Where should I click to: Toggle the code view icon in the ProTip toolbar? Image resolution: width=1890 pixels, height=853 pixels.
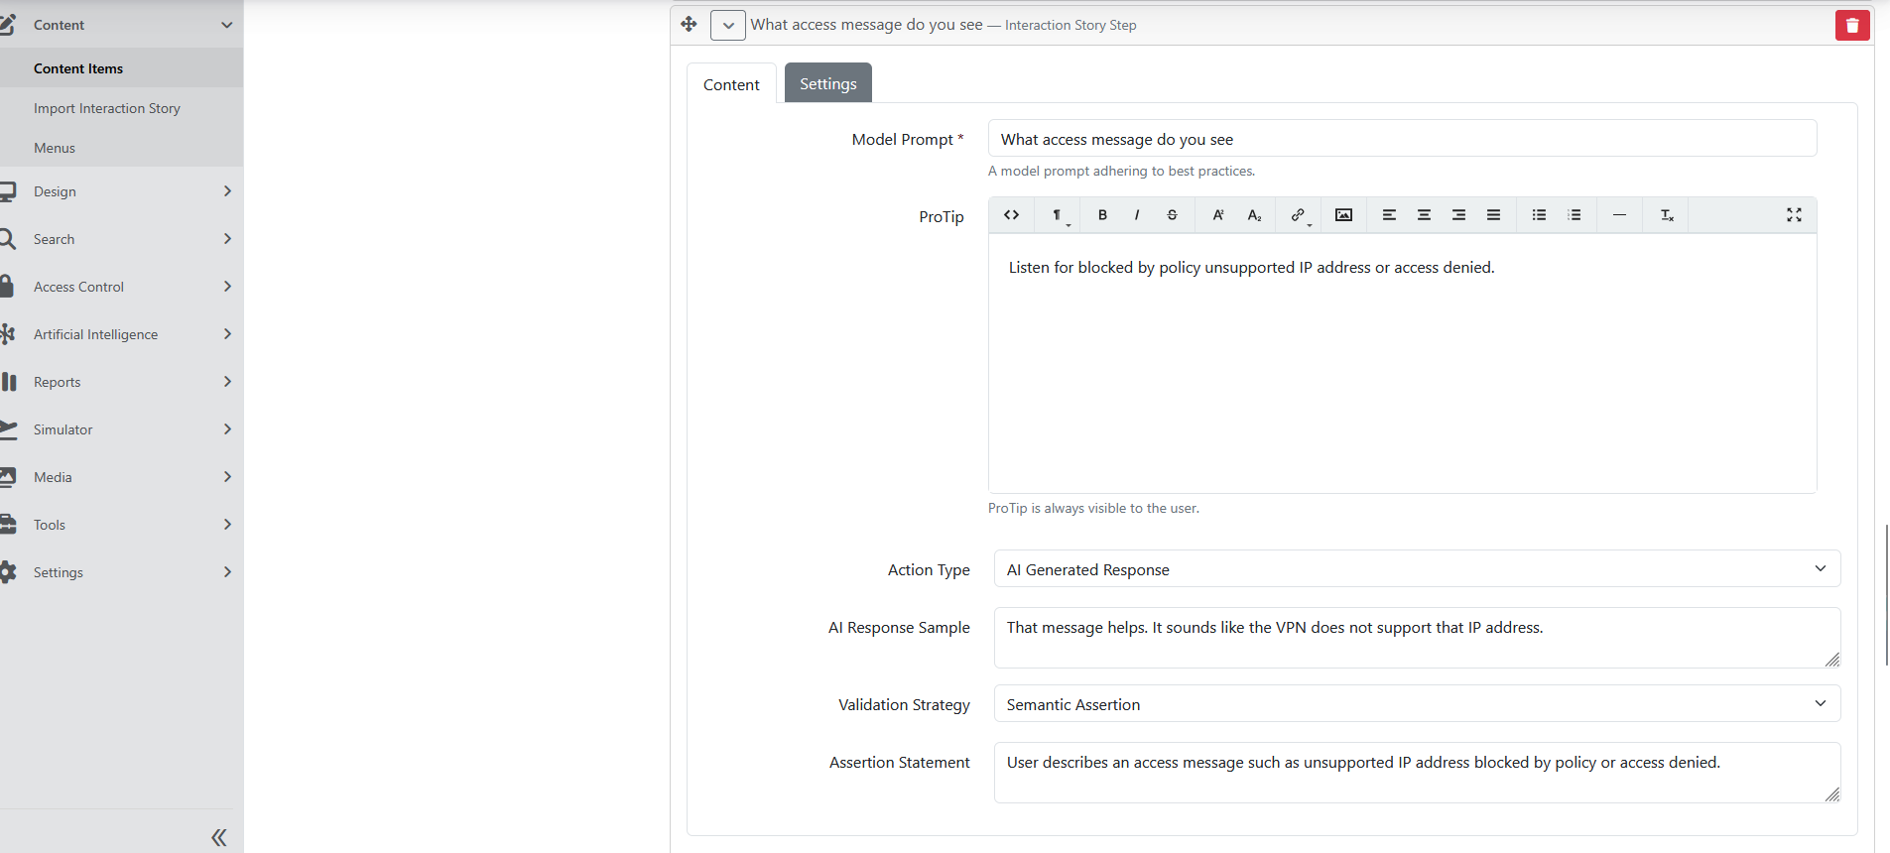point(1011,215)
